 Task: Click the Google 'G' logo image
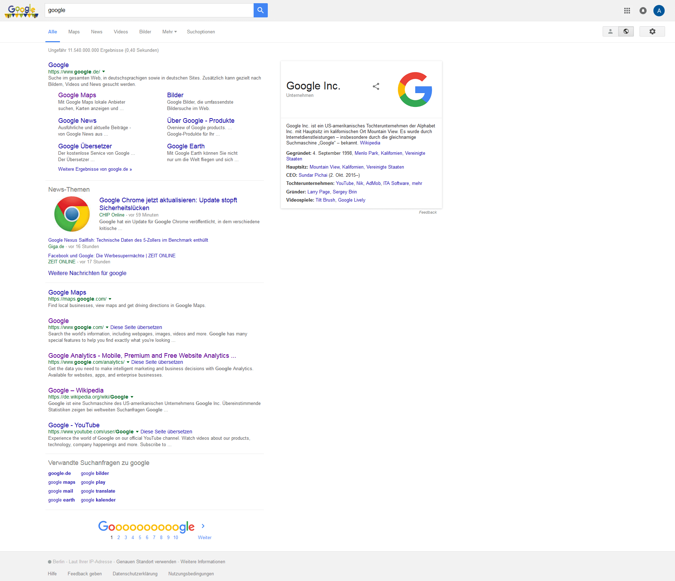[x=415, y=89]
